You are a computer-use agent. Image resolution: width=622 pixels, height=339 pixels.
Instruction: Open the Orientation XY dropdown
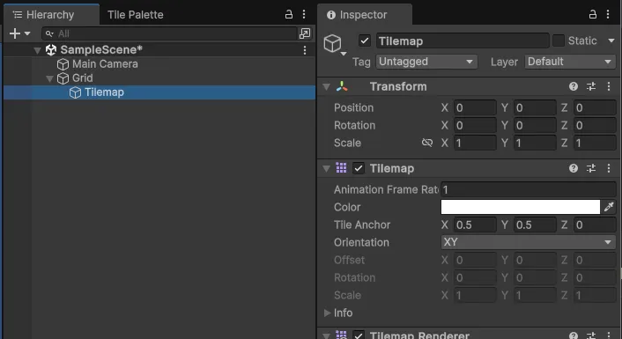click(529, 242)
